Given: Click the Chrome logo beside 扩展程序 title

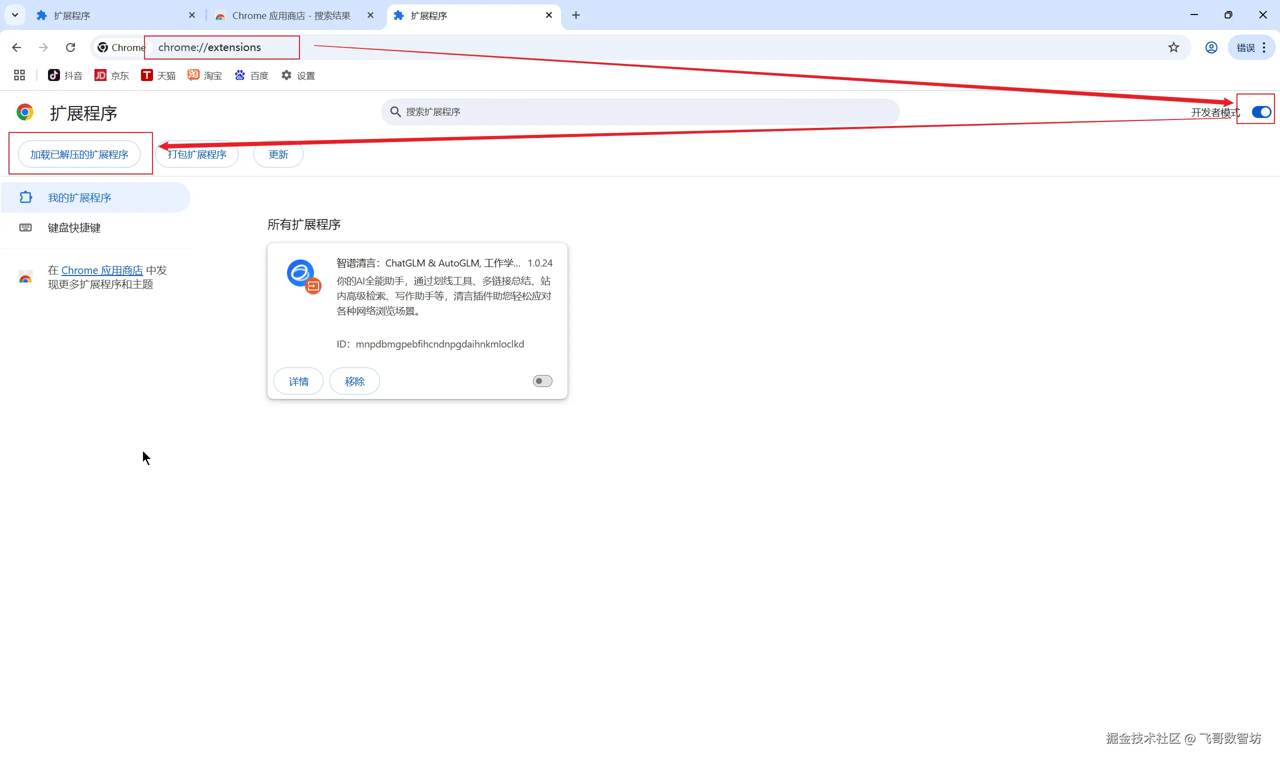Looking at the screenshot, I should (24, 112).
